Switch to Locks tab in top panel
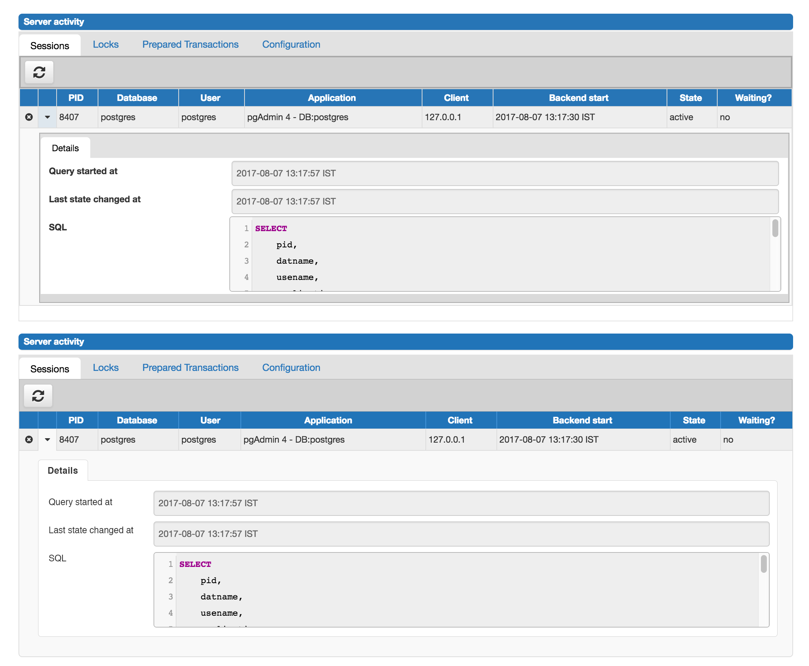The image size is (809, 666). point(105,44)
